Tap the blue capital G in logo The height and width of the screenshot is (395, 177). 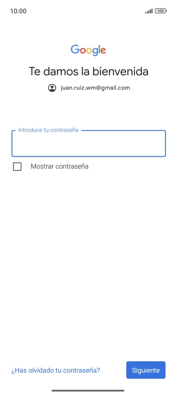click(x=75, y=49)
